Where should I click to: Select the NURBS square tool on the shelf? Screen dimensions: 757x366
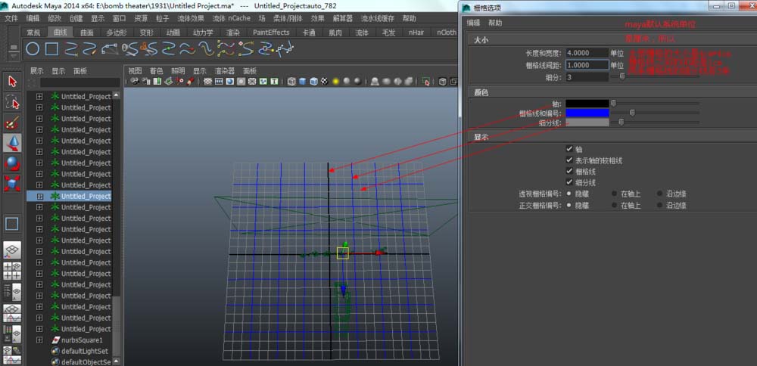pos(51,49)
